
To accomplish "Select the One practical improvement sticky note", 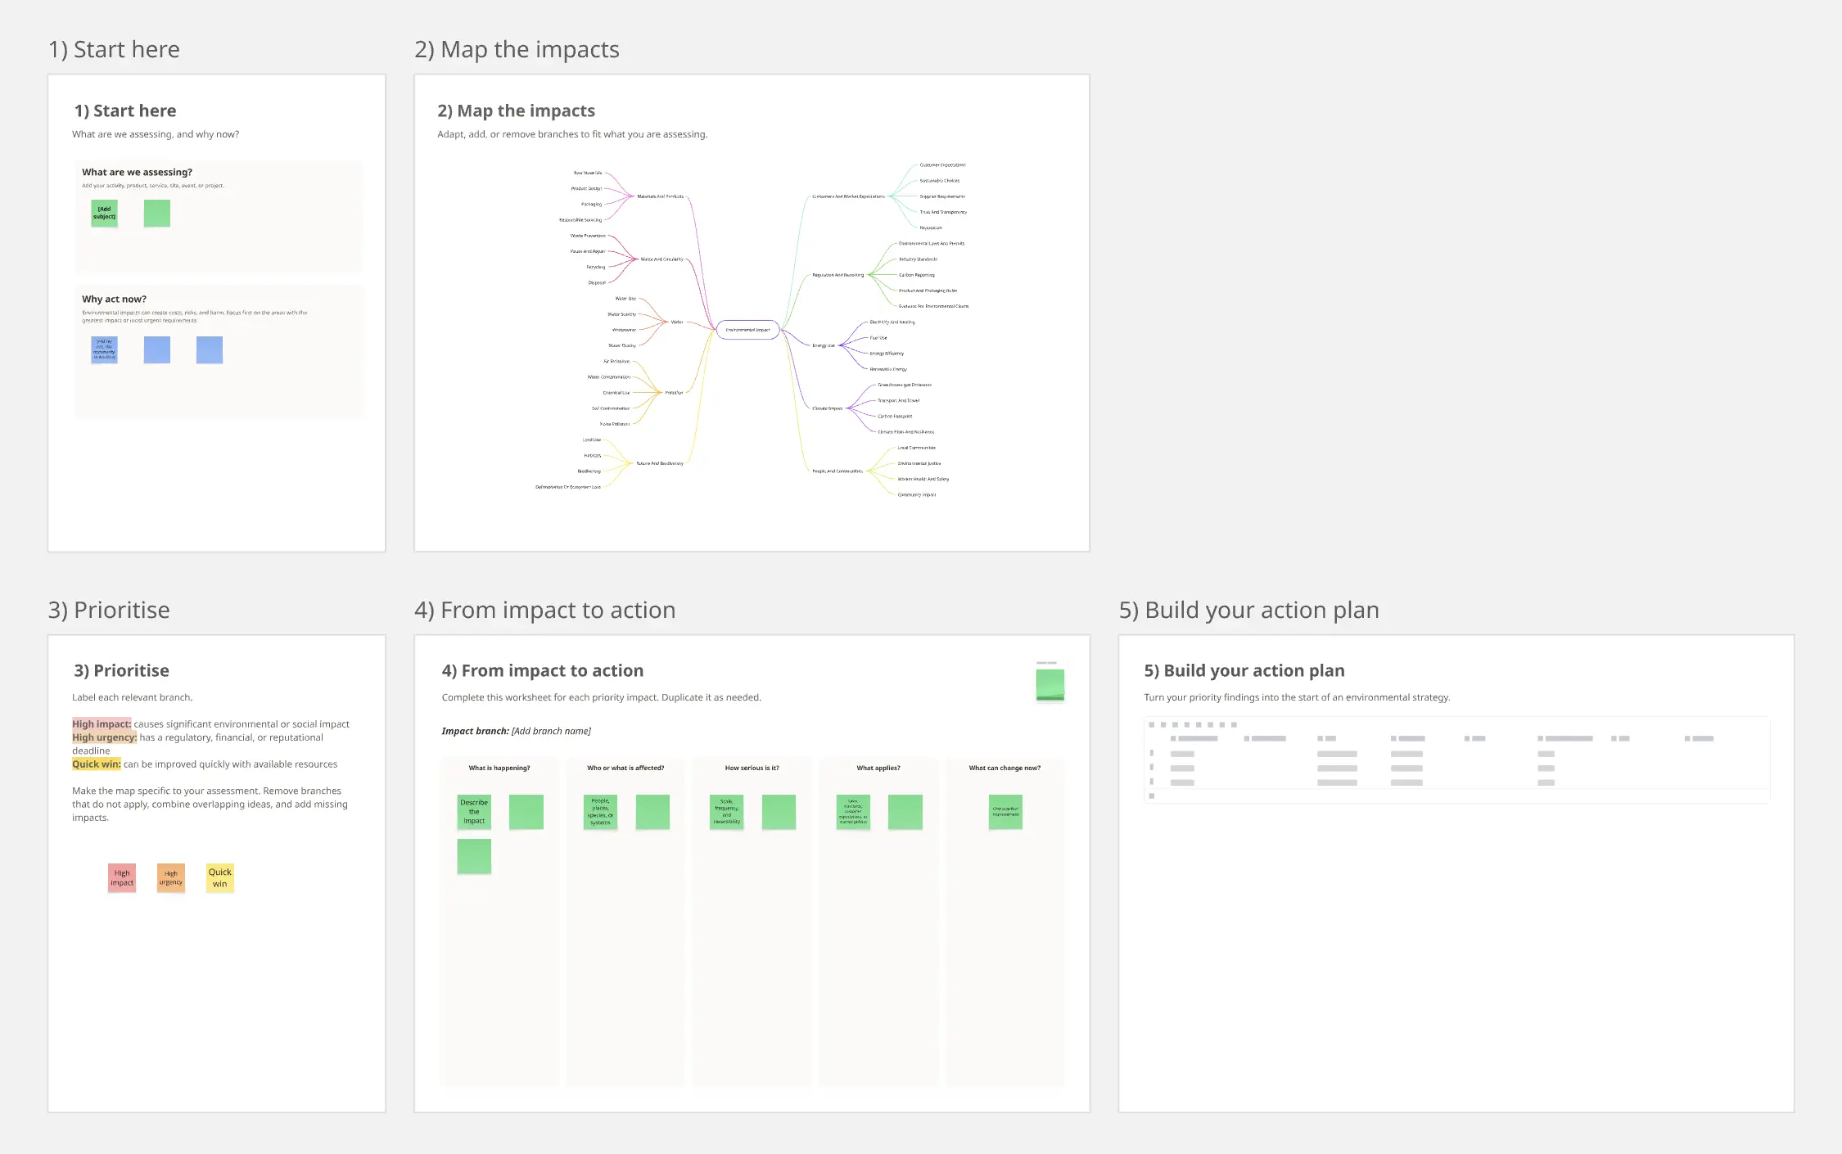I will [1005, 812].
